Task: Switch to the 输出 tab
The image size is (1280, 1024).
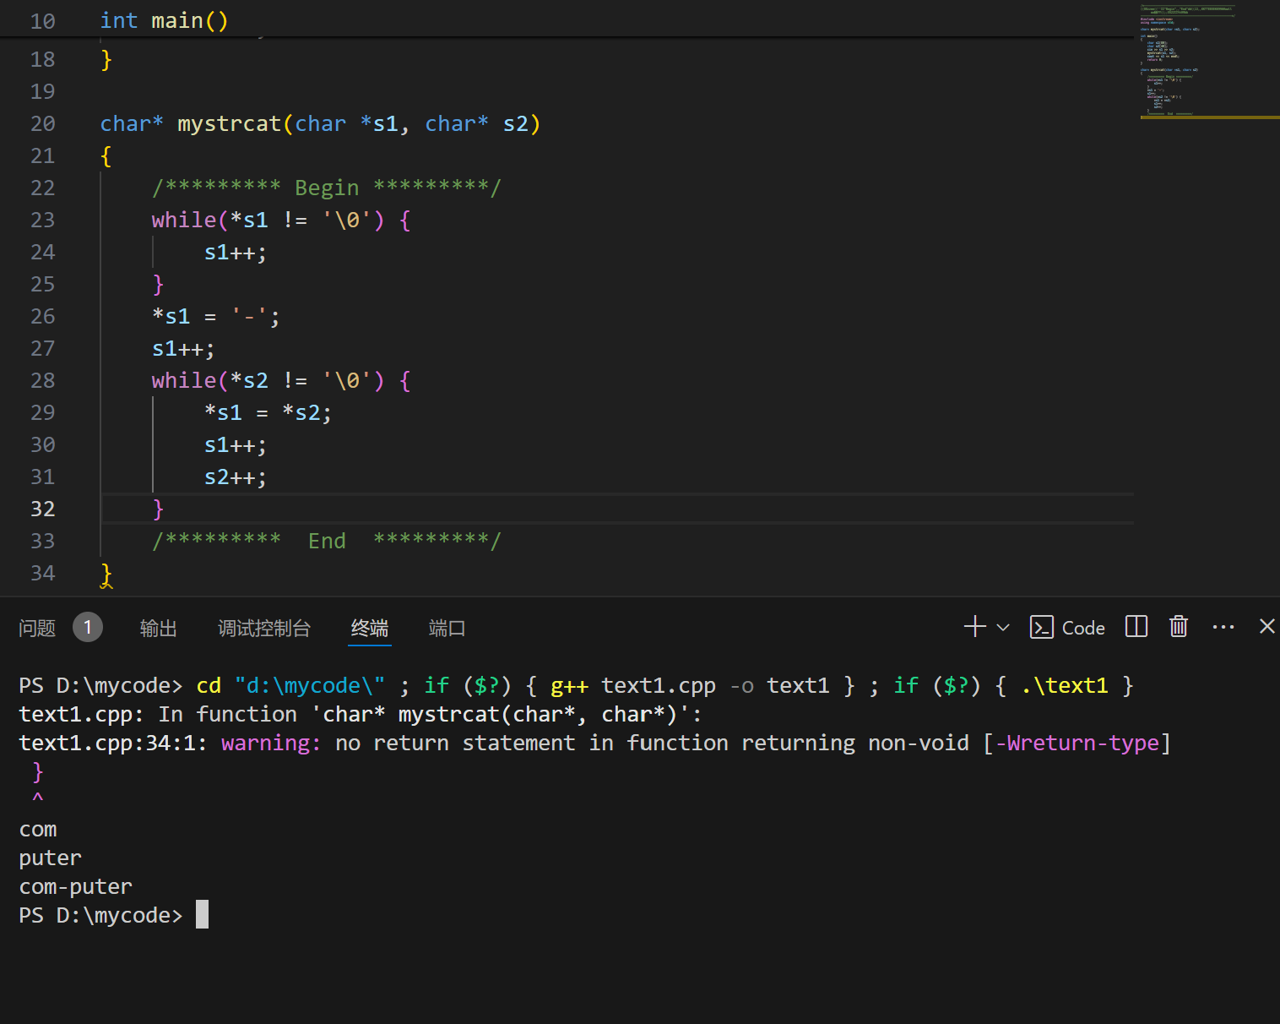Action: tap(158, 628)
